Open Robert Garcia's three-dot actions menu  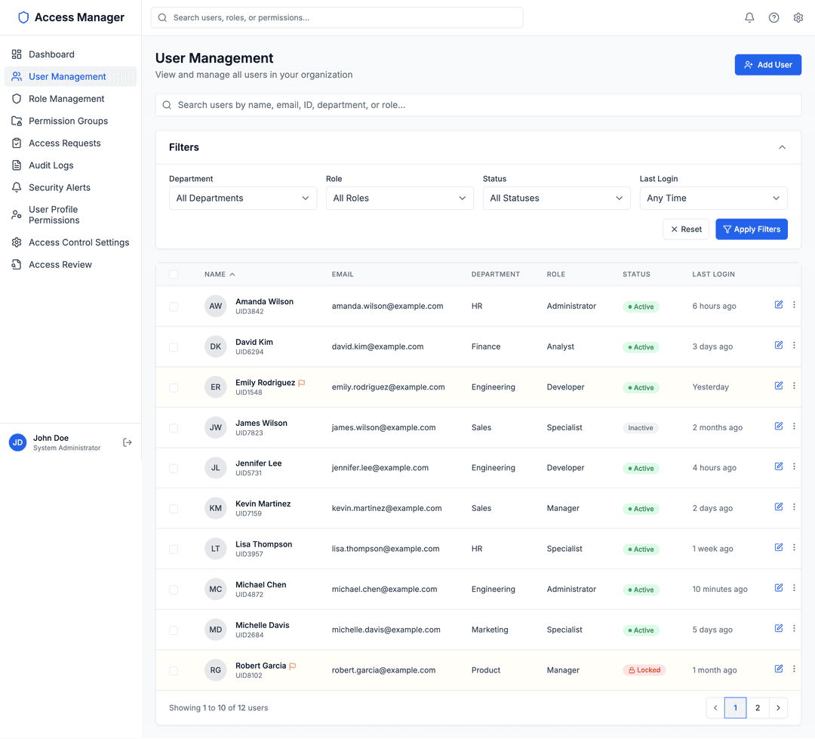[x=794, y=668]
